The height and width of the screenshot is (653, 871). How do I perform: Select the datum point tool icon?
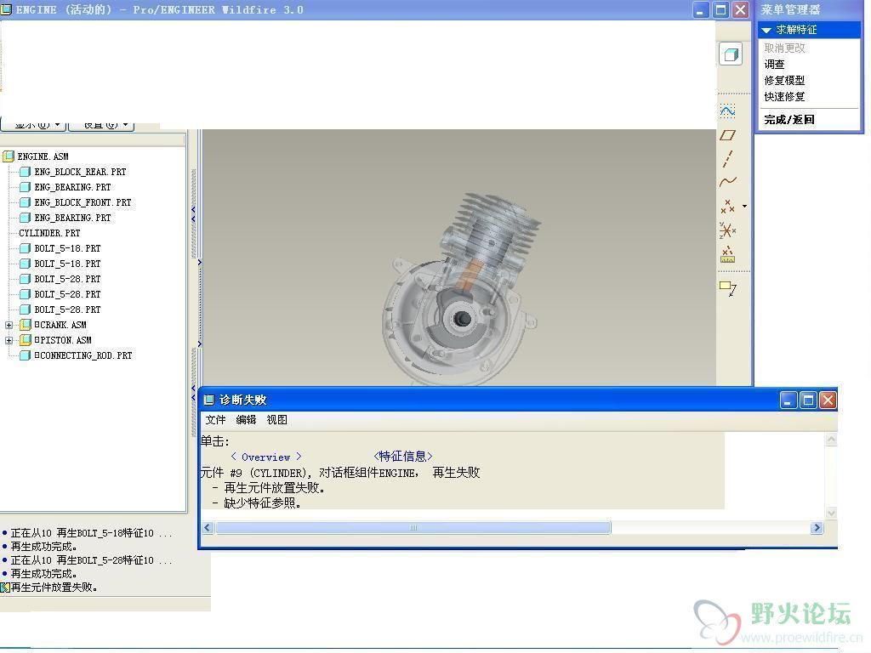727,206
